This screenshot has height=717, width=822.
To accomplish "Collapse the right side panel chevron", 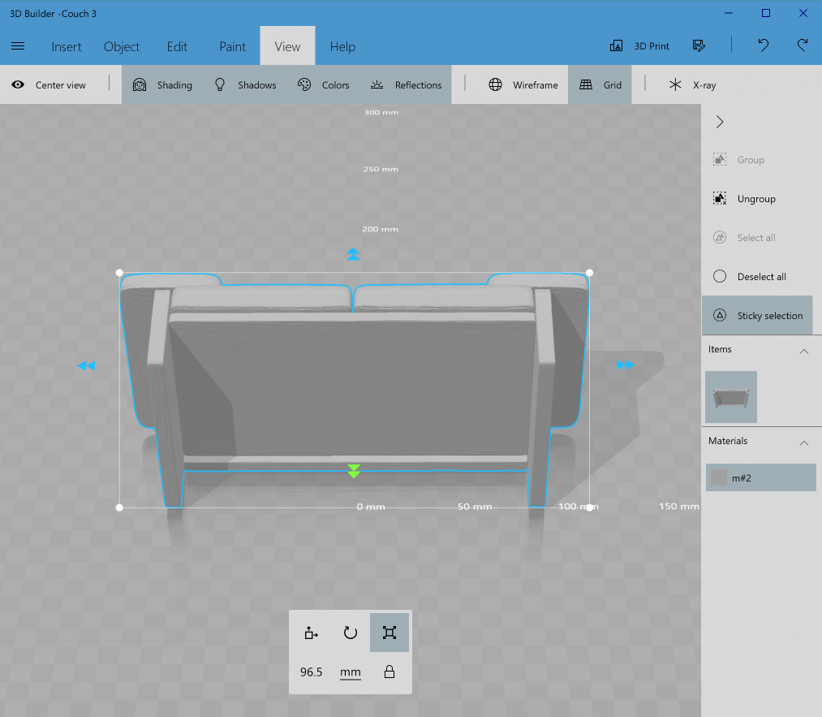I will click(719, 122).
